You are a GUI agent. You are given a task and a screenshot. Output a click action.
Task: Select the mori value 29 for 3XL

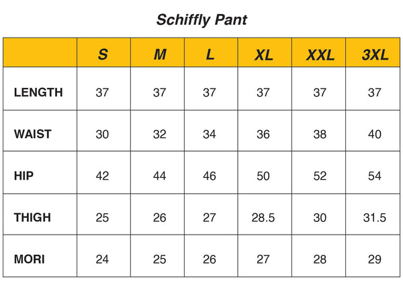(374, 259)
